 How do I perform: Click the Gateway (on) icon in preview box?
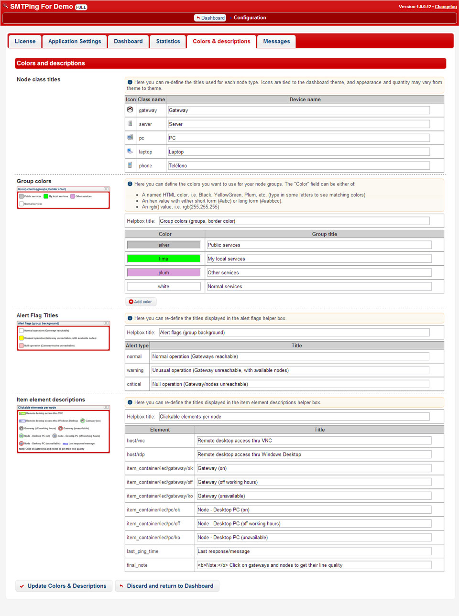pyautogui.click(x=83, y=421)
